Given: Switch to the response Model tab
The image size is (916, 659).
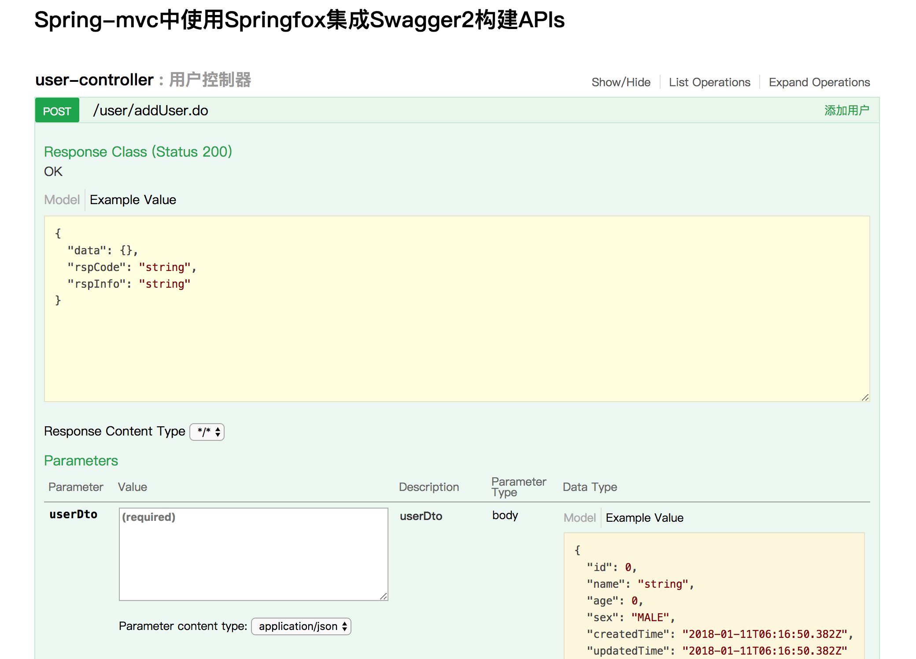Looking at the screenshot, I should point(62,200).
